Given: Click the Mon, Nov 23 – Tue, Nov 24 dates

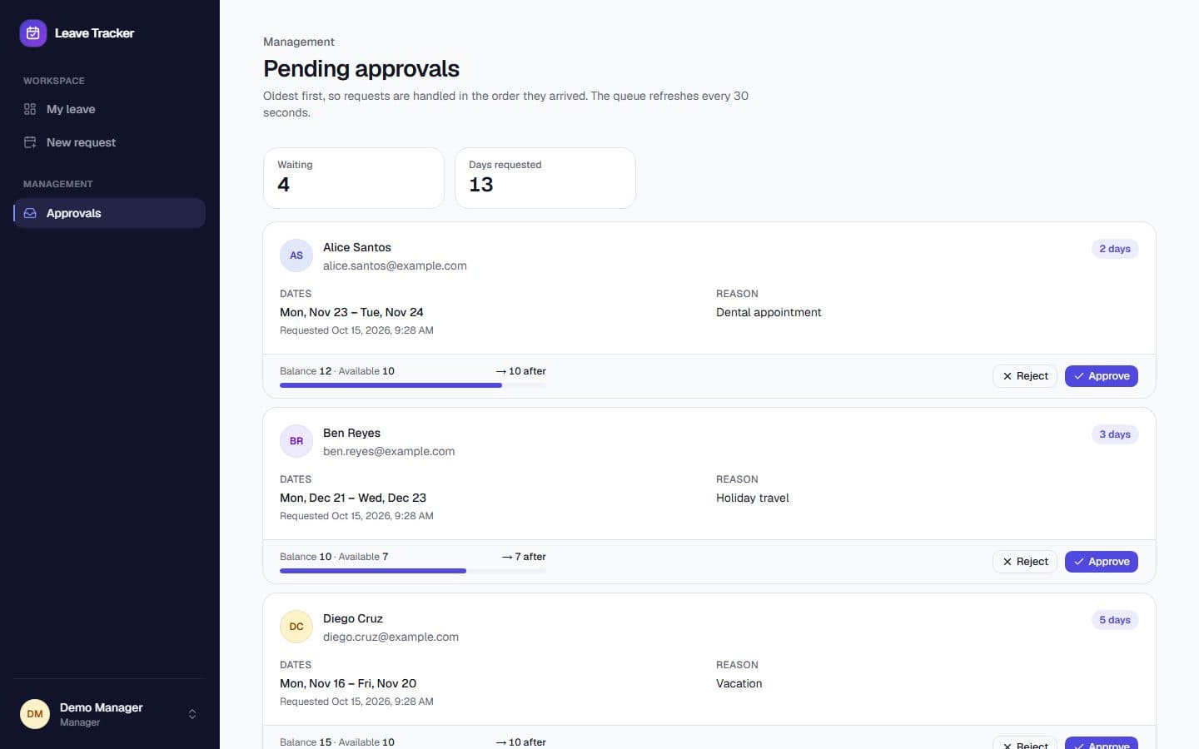Looking at the screenshot, I should point(351,312).
